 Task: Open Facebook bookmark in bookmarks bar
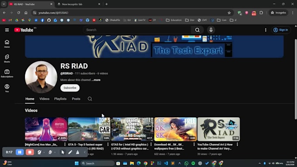pyautogui.click(x=42, y=20)
